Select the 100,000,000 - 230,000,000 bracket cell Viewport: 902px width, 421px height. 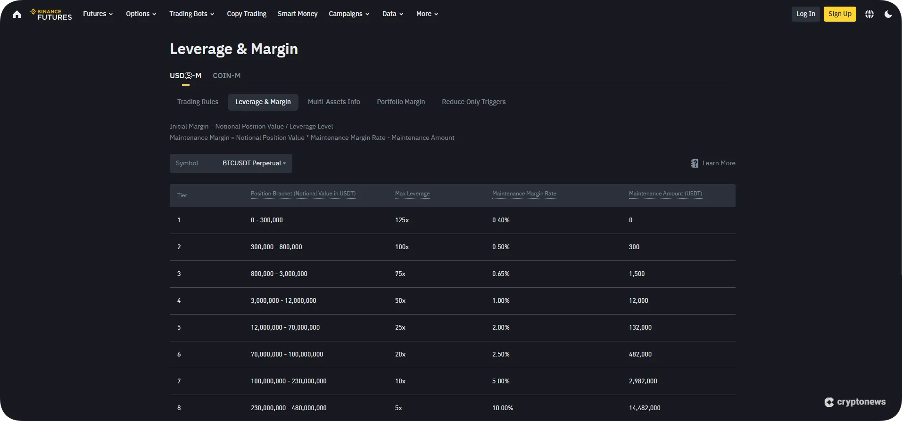(x=289, y=381)
